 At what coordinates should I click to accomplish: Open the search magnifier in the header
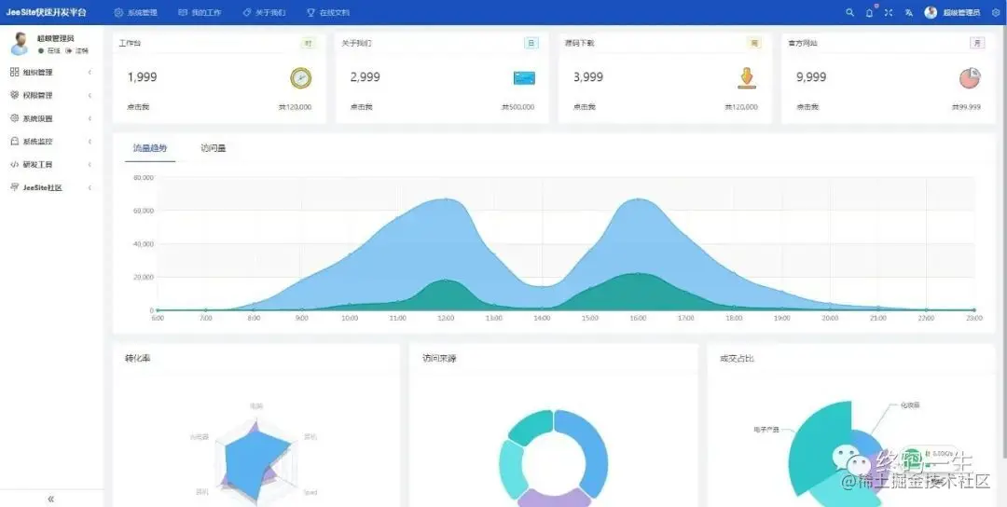(x=849, y=12)
